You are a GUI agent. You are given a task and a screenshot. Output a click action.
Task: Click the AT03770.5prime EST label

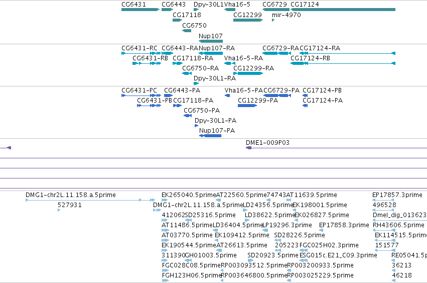tap(187, 235)
